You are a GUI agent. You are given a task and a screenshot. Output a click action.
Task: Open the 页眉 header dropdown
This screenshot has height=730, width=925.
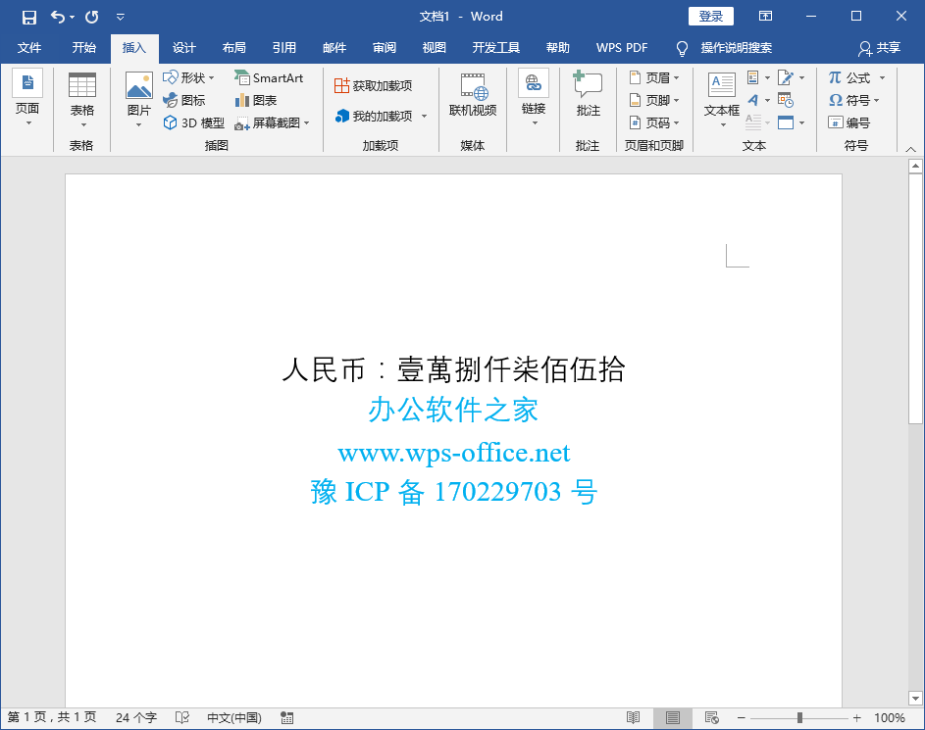click(x=655, y=77)
